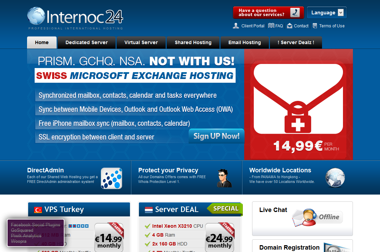Click the Language dropdown arrow
Viewport: 380px width, 252px height.
click(341, 13)
